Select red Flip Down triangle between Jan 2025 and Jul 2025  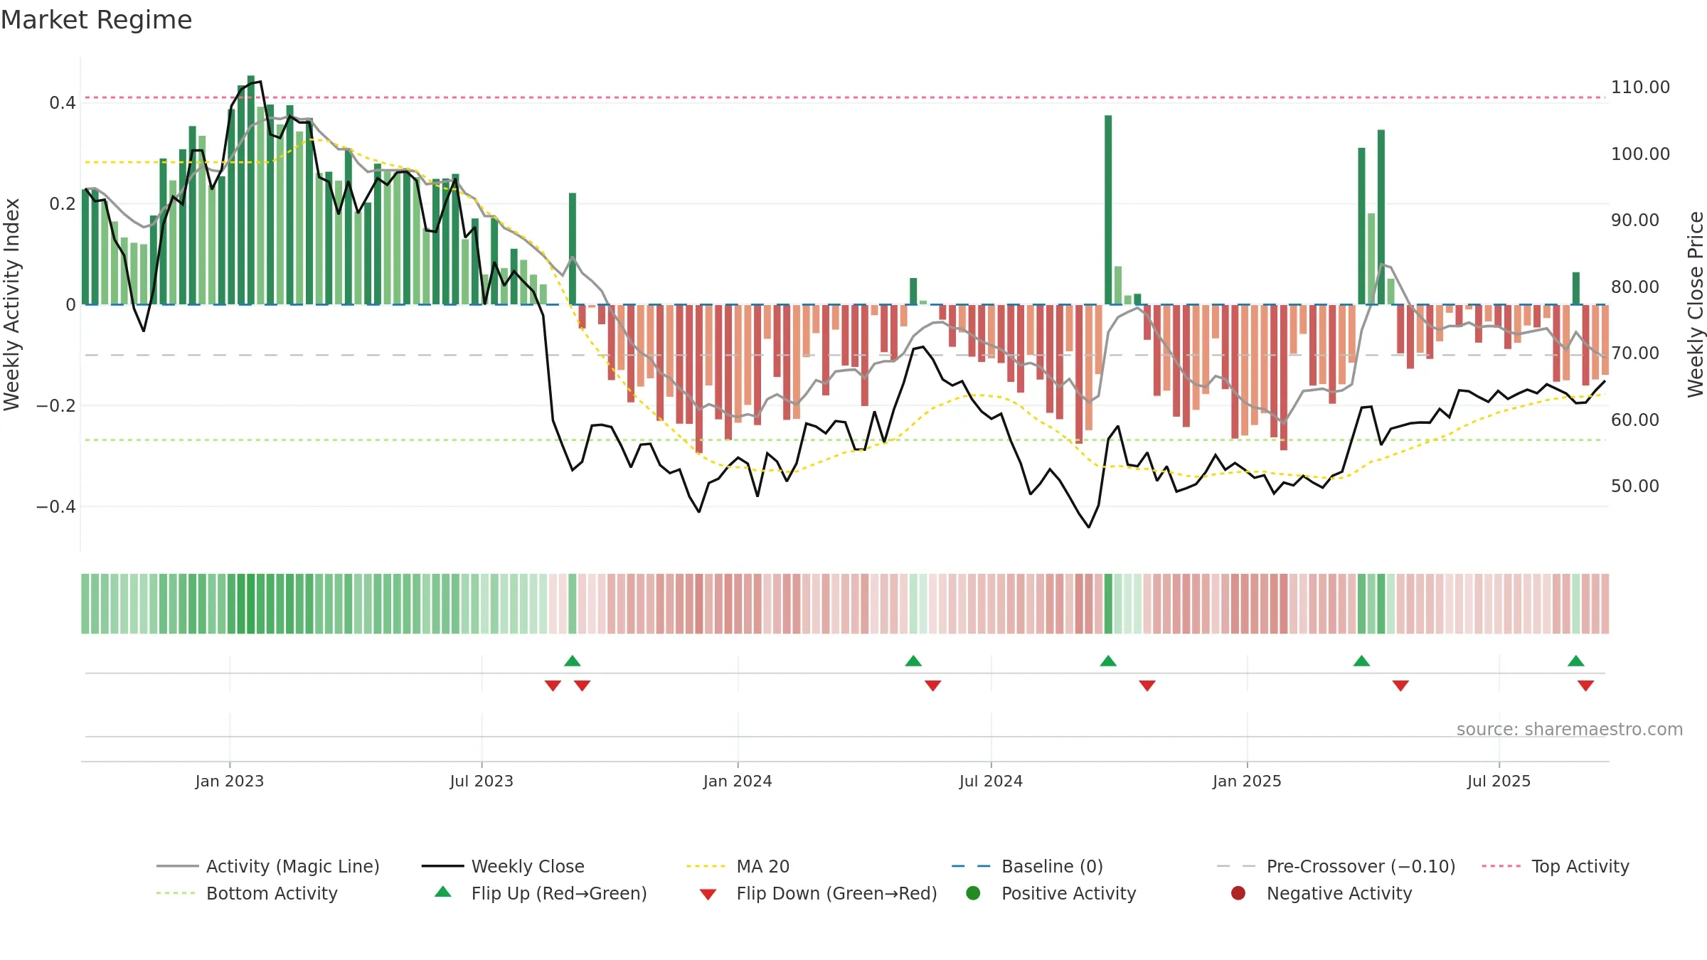pyautogui.click(x=1400, y=686)
